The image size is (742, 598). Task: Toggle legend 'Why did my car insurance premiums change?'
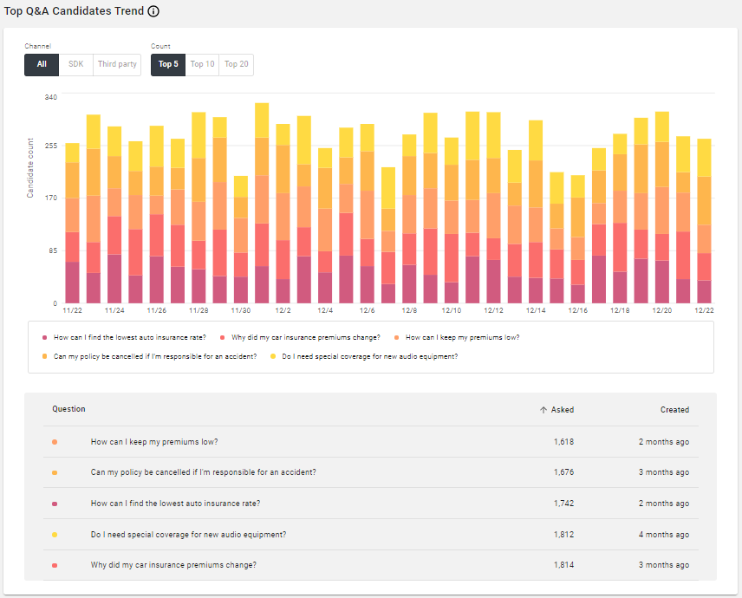click(x=300, y=337)
